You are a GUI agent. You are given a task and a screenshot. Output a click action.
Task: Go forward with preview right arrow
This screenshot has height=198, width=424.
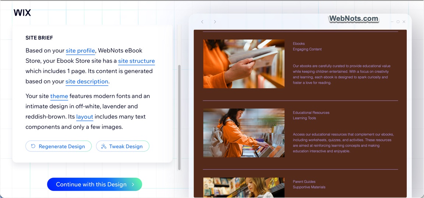pos(215,22)
